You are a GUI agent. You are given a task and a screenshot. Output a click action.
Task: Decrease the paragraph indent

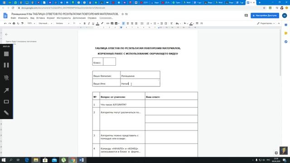(x=161, y=24)
